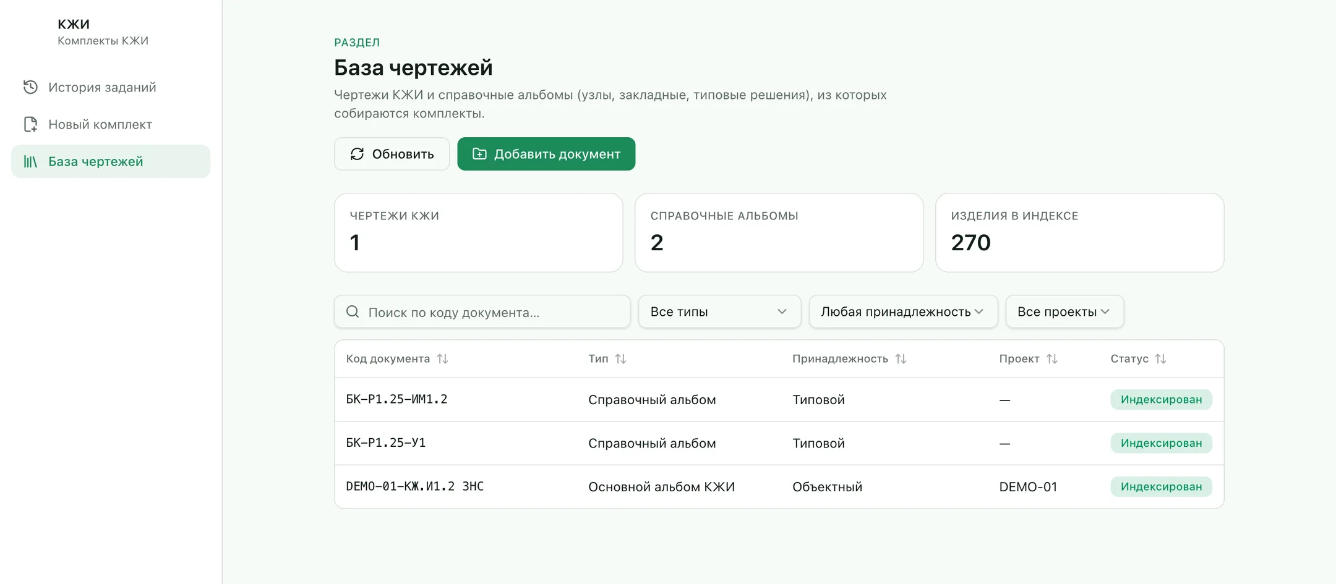Click the history clock icon in sidebar

coord(30,87)
